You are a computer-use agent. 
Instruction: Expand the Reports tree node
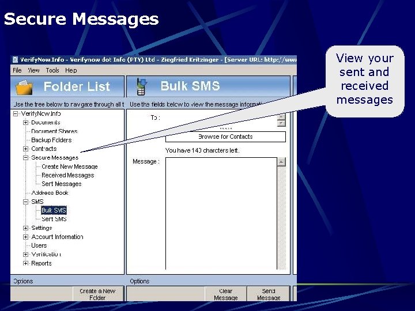(x=26, y=263)
